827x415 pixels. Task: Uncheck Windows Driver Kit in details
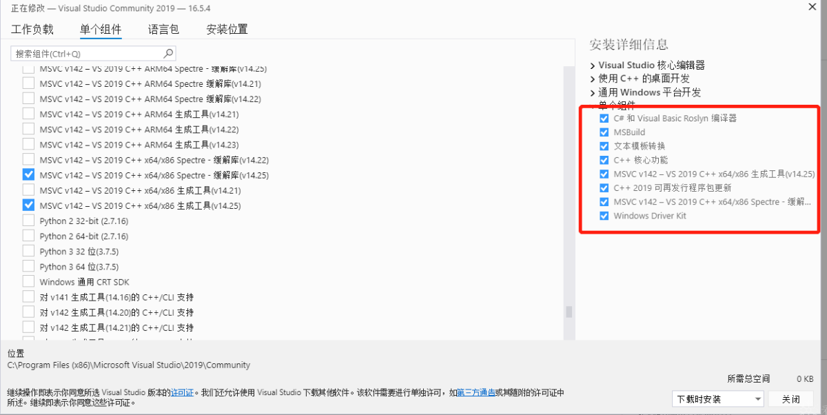[x=604, y=216]
